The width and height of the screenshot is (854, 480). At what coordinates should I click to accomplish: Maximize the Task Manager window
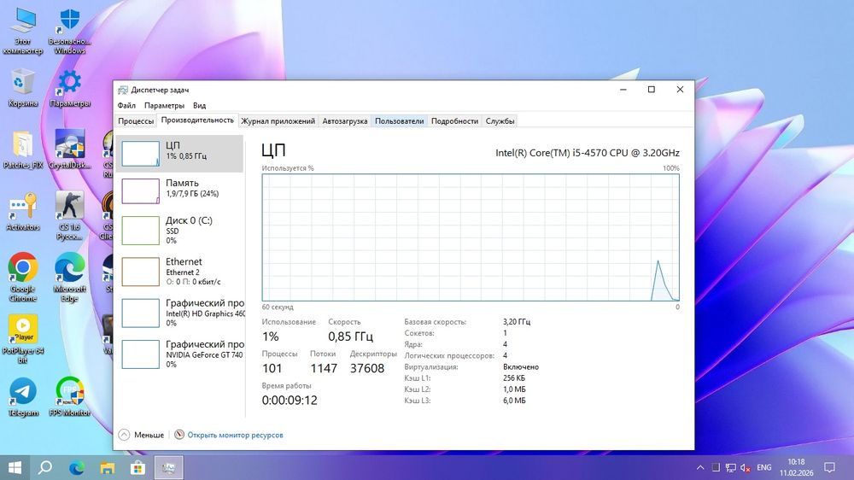652,90
